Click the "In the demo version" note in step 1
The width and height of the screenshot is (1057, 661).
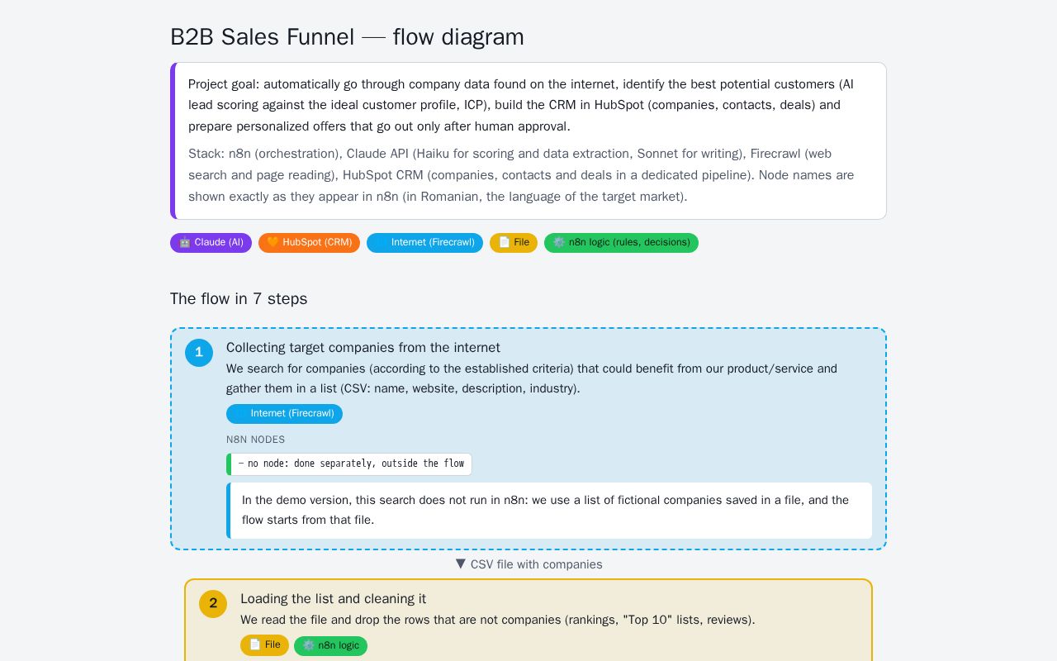tap(549, 511)
